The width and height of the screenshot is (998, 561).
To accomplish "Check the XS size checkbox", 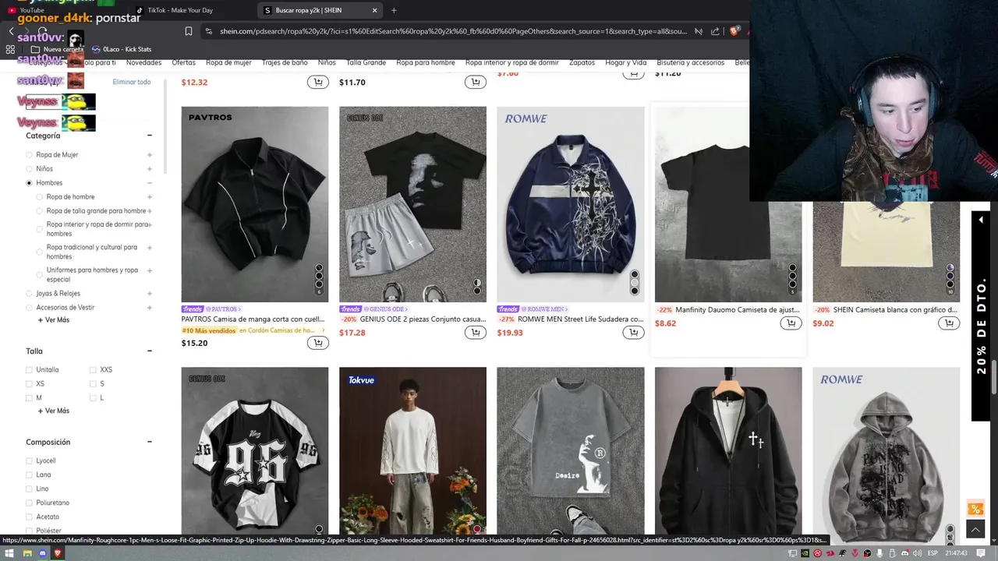I will tap(29, 384).
